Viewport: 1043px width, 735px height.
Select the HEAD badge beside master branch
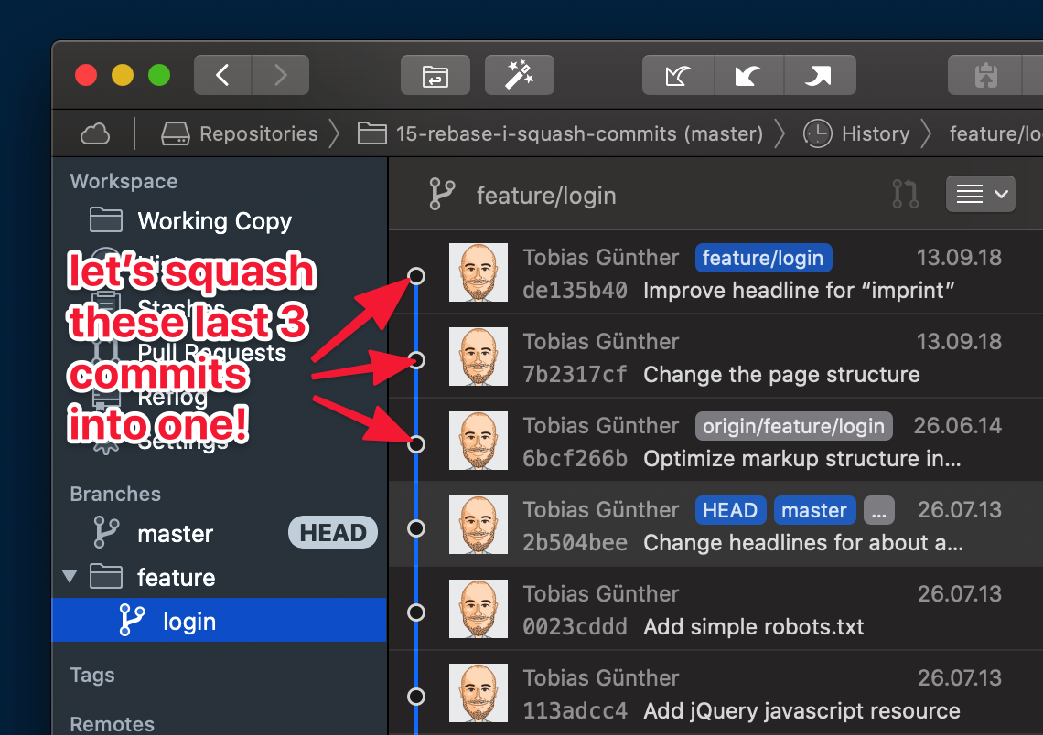coord(333,532)
